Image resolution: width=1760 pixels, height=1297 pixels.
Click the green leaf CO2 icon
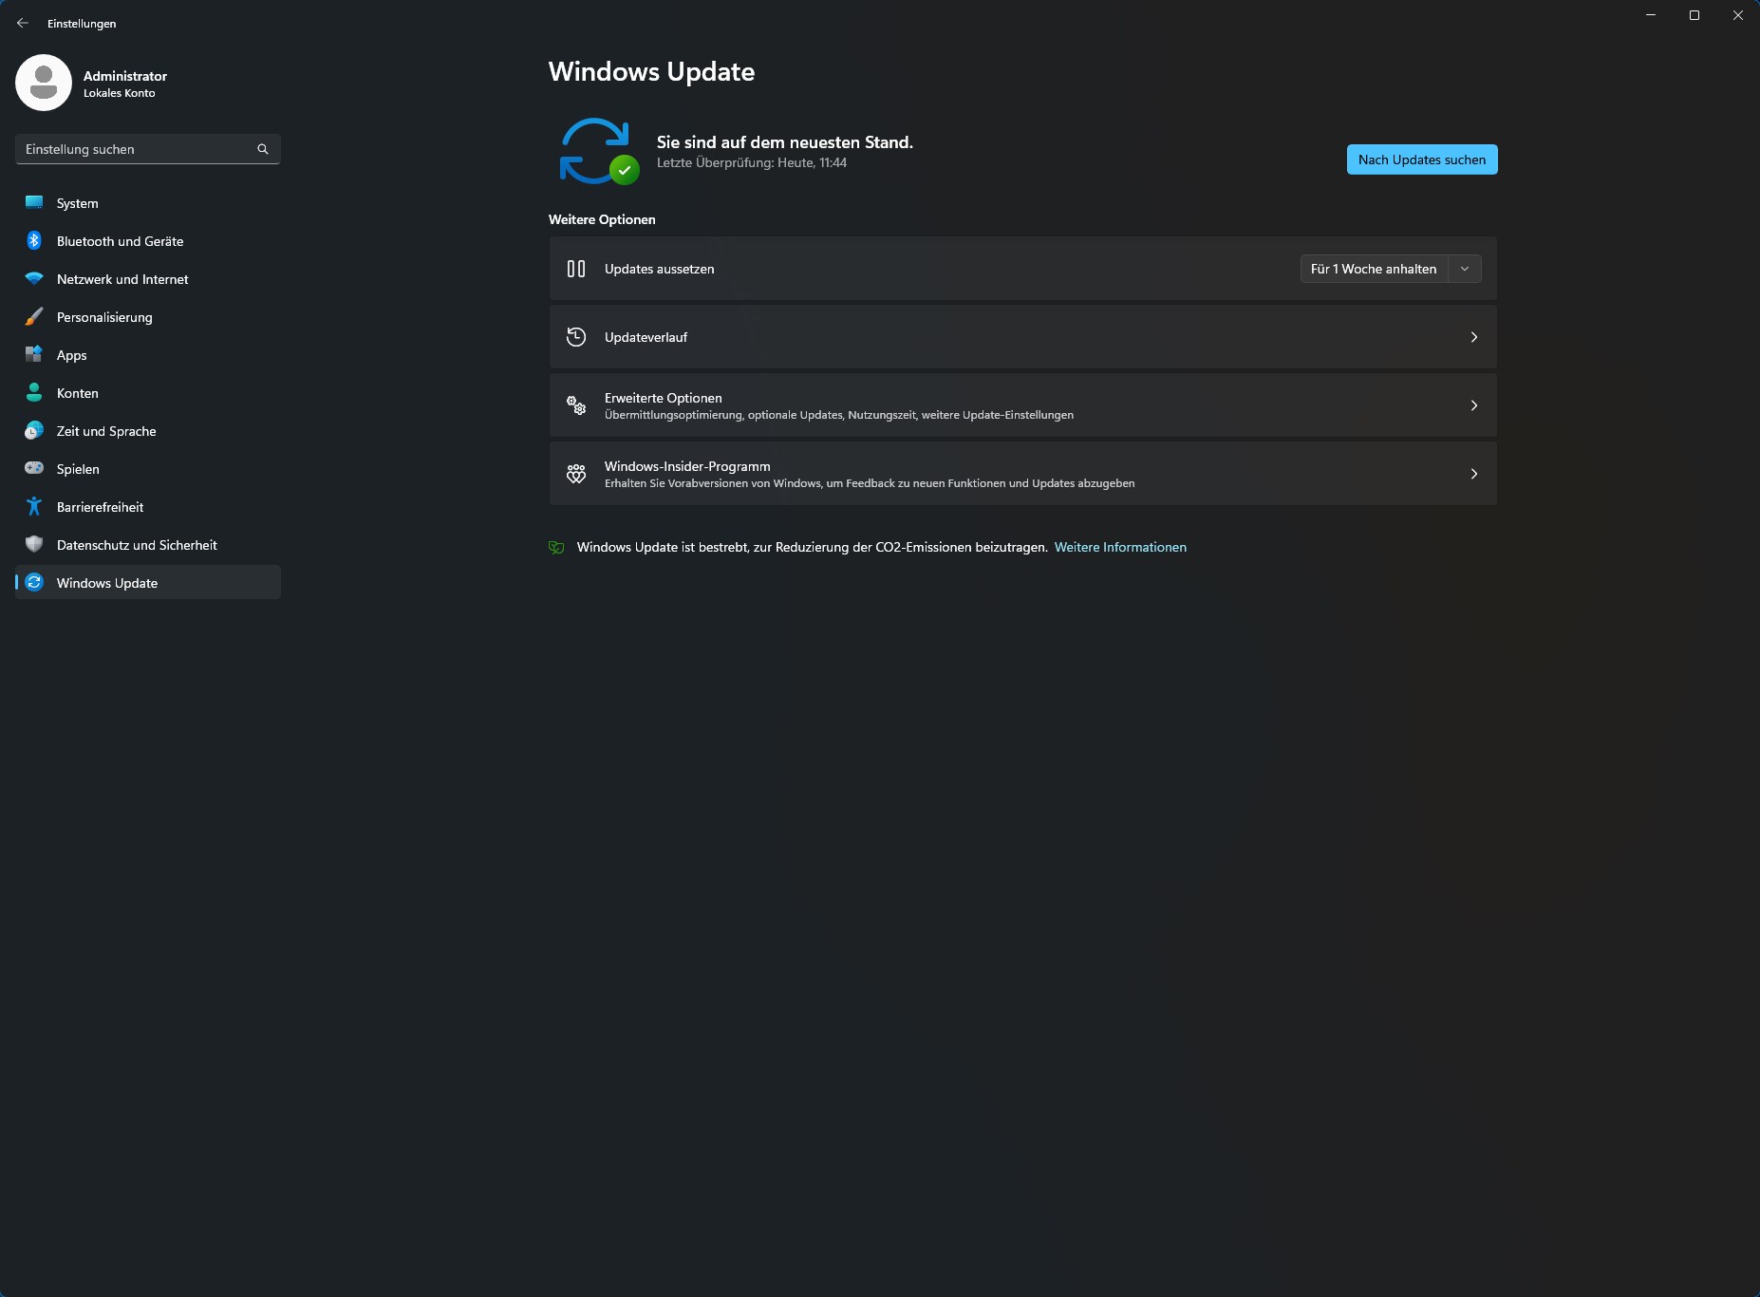coord(556,547)
